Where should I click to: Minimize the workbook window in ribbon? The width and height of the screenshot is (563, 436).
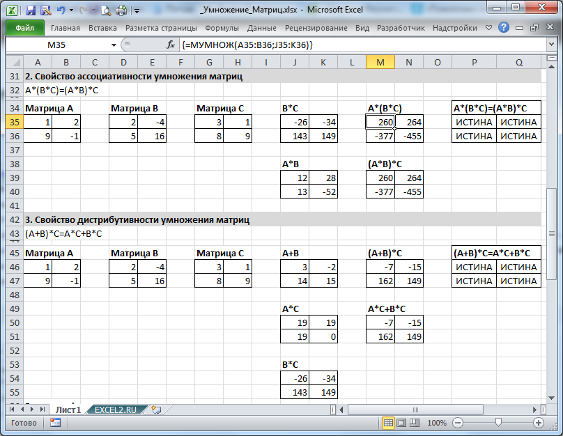click(519, 28)
